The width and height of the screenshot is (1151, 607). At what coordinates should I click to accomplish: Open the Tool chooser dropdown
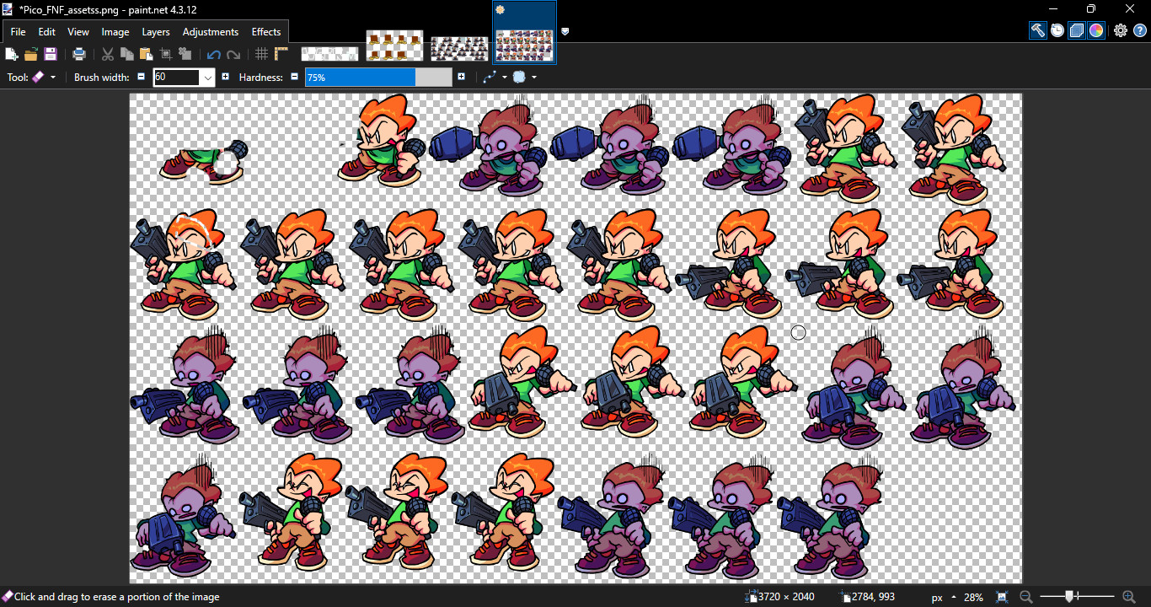[x=44, y=77]
